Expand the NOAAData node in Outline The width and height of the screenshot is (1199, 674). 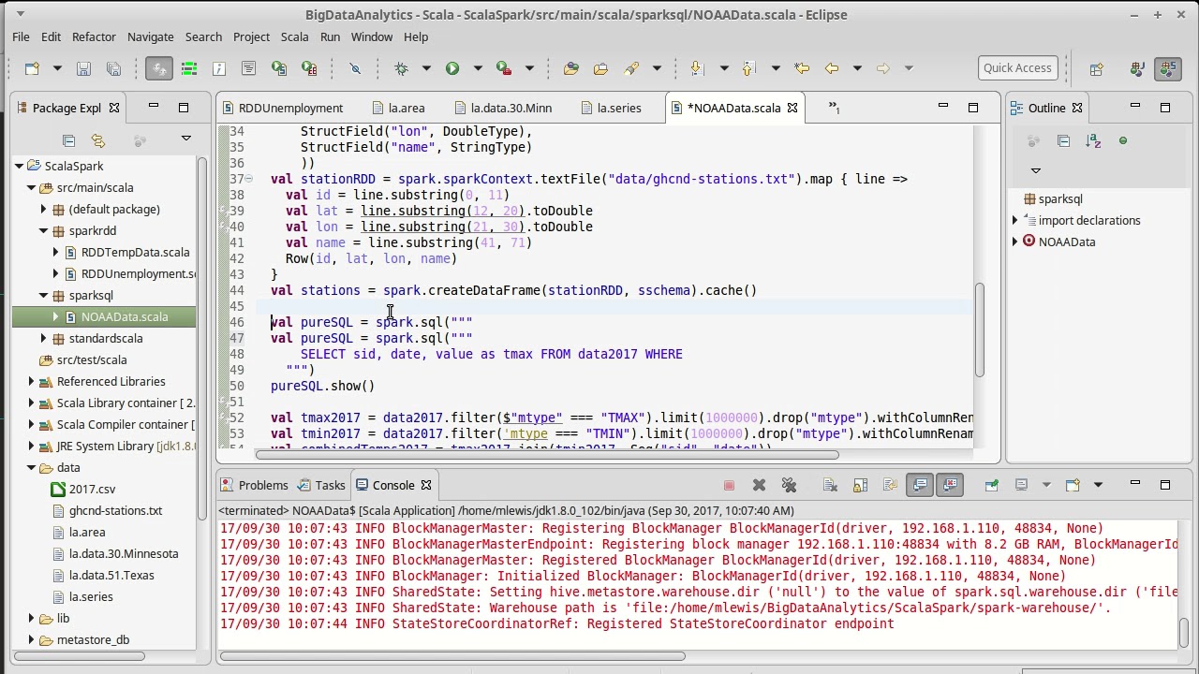point(1015,242)
